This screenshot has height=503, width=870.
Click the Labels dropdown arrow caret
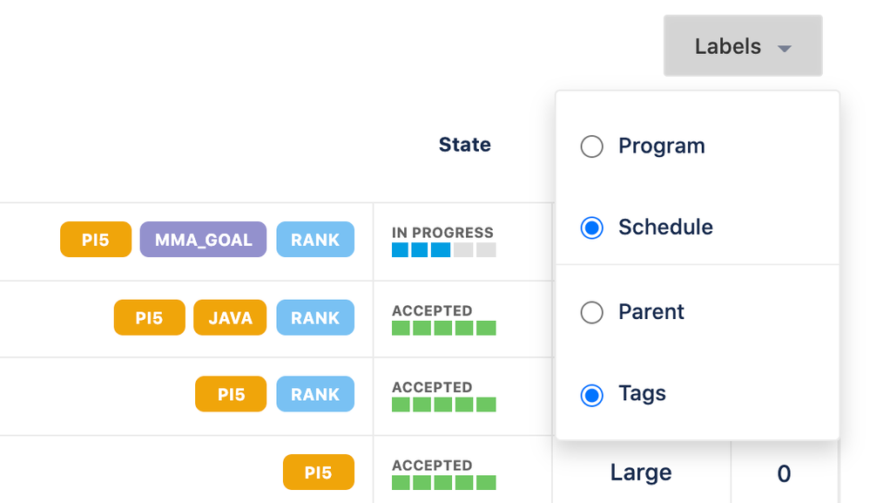pos(784,49)
